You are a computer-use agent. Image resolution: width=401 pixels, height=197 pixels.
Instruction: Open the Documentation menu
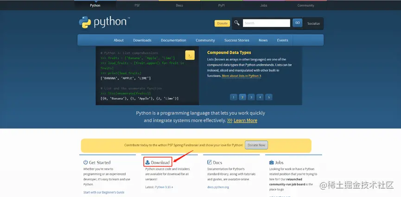173,40
